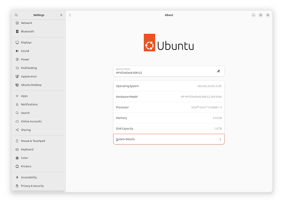
Task: Click the Settings title in sidebar header
Action: [x=39, y=15]
